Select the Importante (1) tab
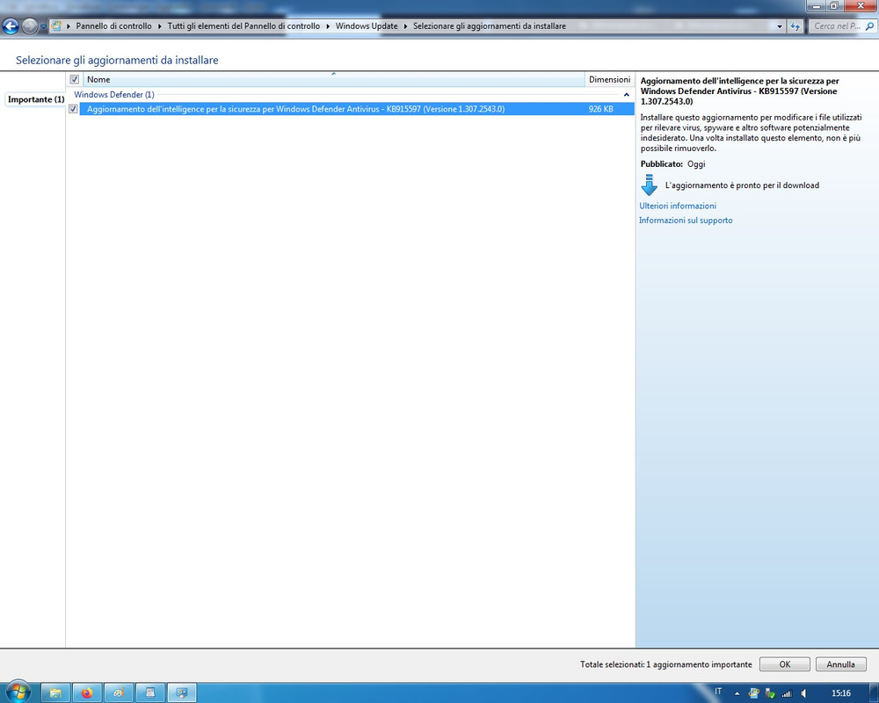The width and height of the screenshot is (879, 703). pyautogui.click(x=36, y=99)
